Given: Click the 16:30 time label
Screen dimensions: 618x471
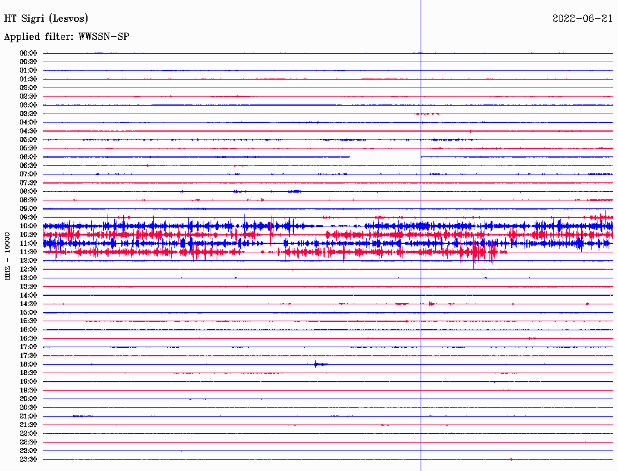Looking at the screenshot, I should tap(28, 339).
